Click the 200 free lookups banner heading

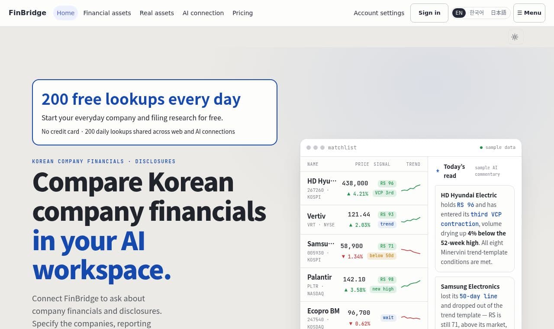pos(141,99)
